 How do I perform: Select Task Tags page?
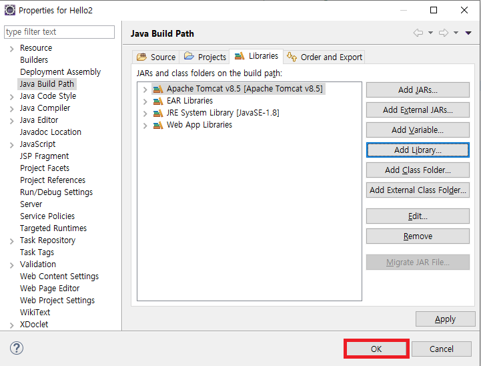37,252
